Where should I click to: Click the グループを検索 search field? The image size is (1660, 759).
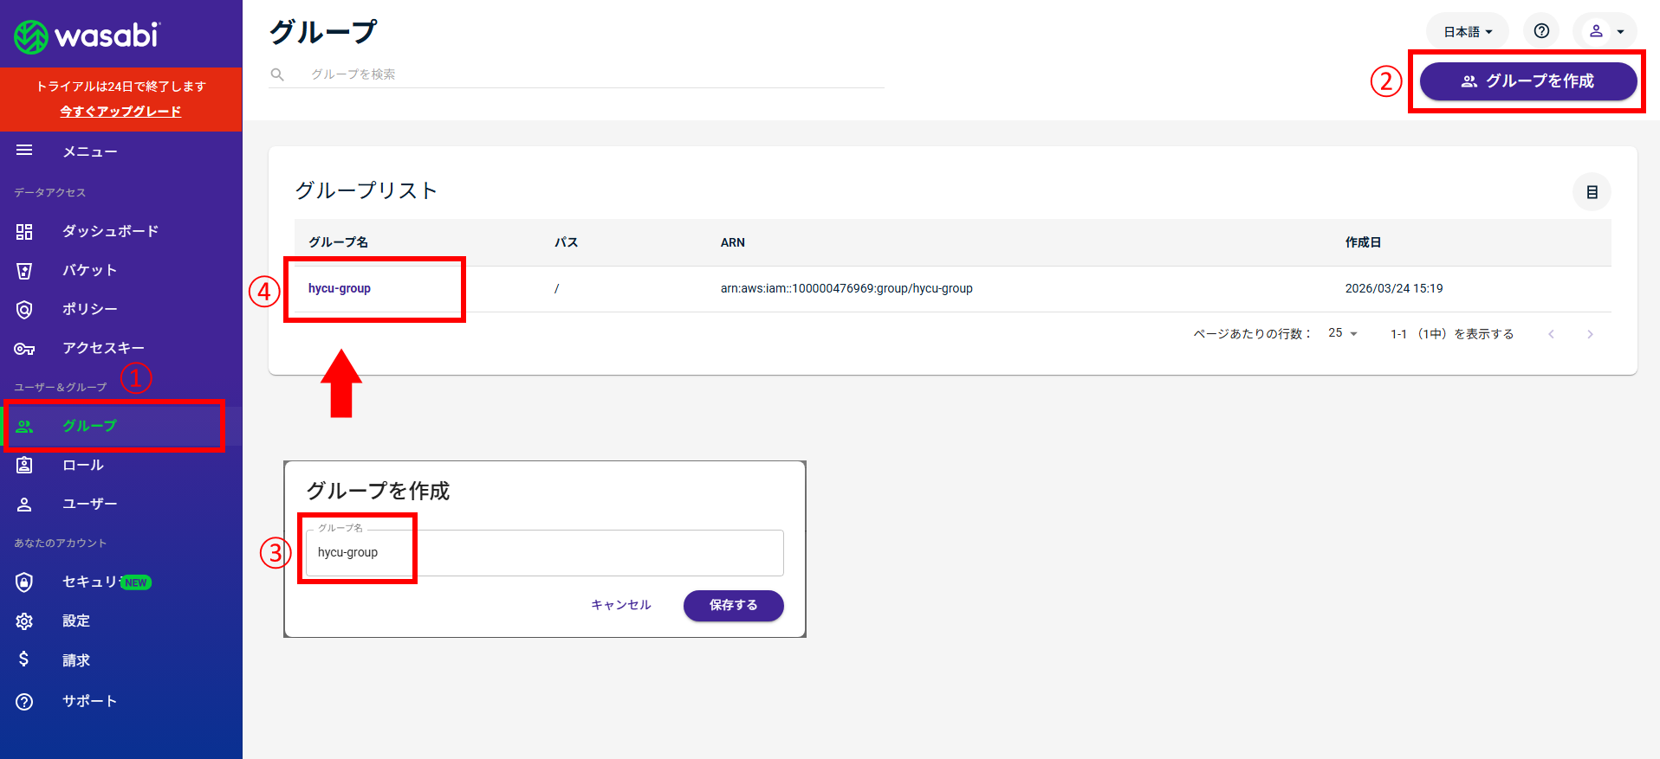(589, 74)
